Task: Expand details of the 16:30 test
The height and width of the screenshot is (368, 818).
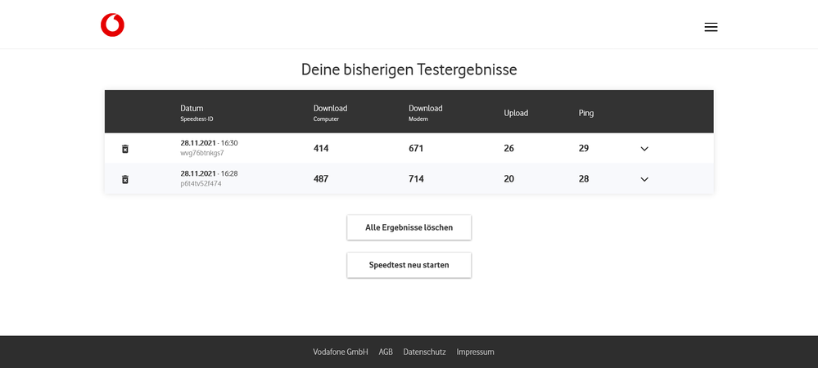Action: click(644, 149)
